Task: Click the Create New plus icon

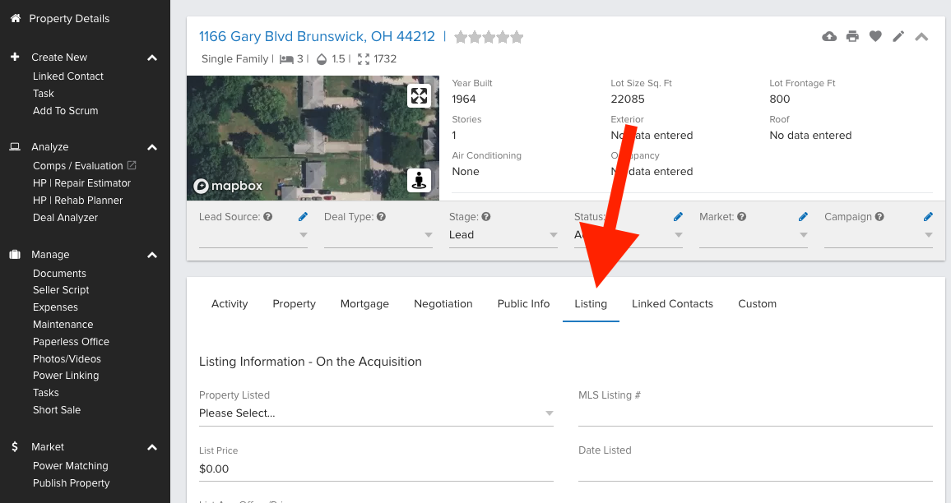Action: (15, 57)
